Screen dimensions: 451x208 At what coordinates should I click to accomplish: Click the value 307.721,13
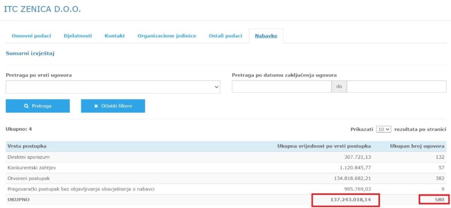tap(358, 157)
